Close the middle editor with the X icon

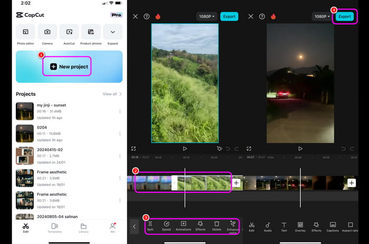point(135,16)
